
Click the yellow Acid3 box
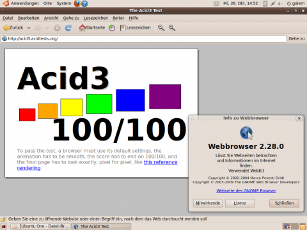72,107
